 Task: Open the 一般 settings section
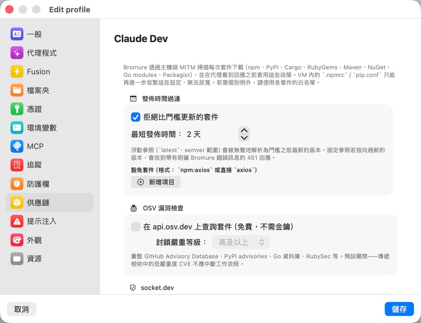coord(49,34)
